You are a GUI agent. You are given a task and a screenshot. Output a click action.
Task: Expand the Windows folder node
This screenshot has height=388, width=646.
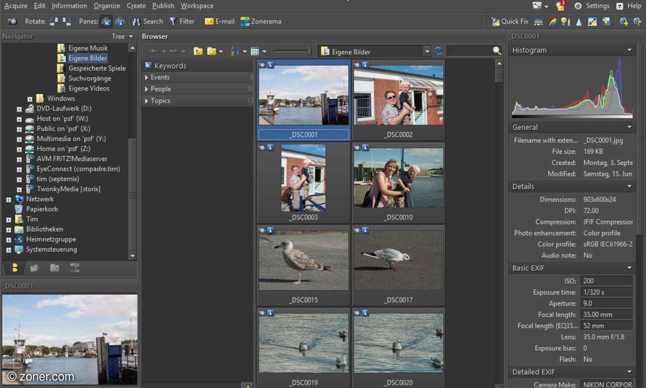coord(30,99)
